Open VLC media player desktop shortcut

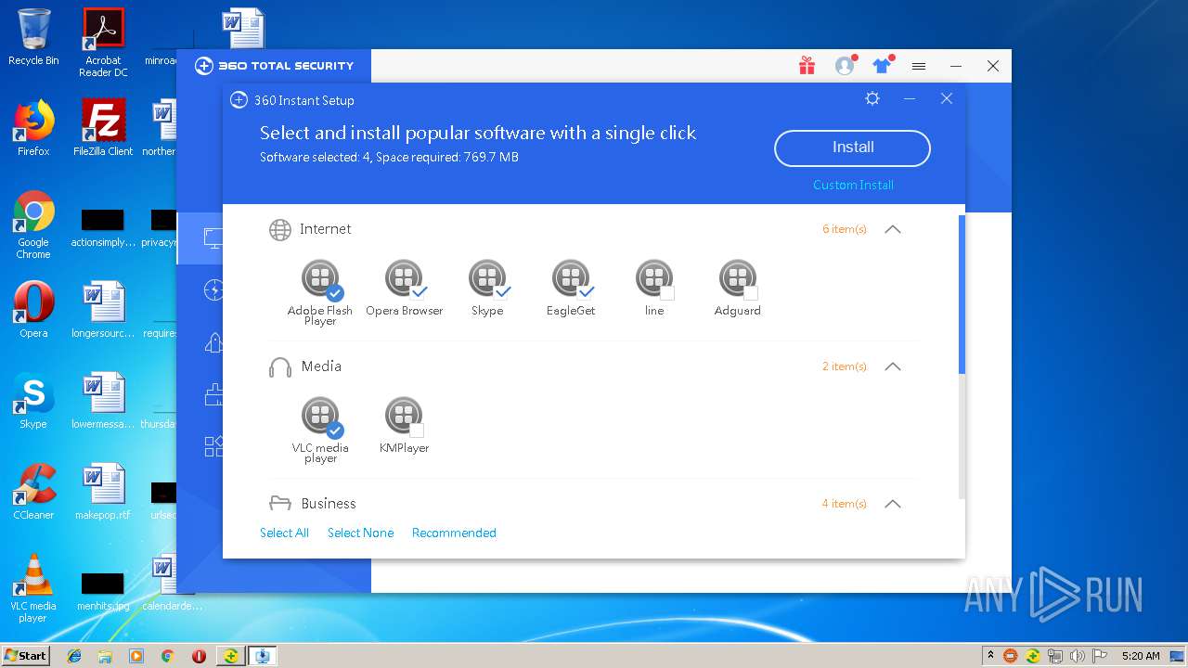pyautogui.click(x=33, y=588)
